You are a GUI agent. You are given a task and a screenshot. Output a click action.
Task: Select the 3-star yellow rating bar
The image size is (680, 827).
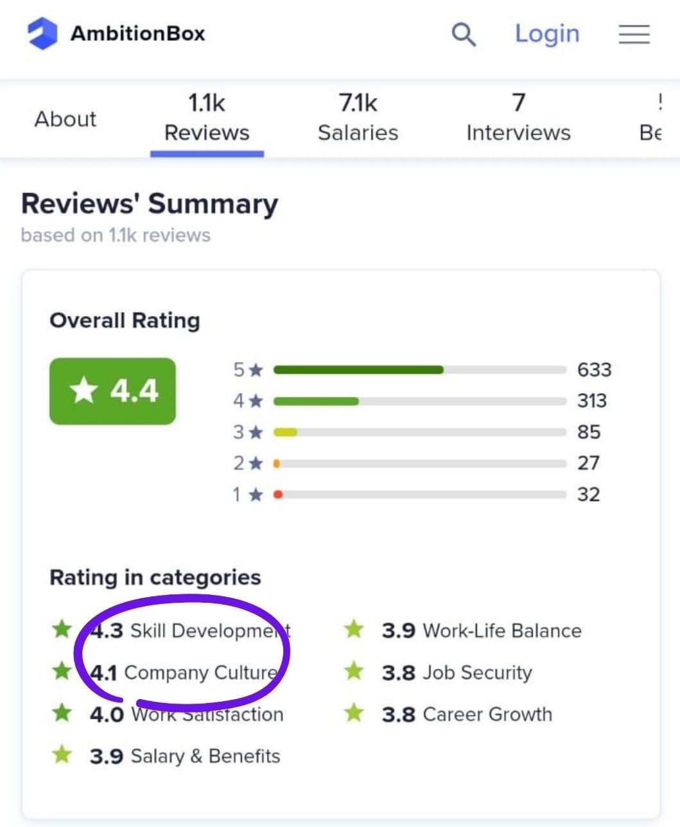[x=419, y=432]
